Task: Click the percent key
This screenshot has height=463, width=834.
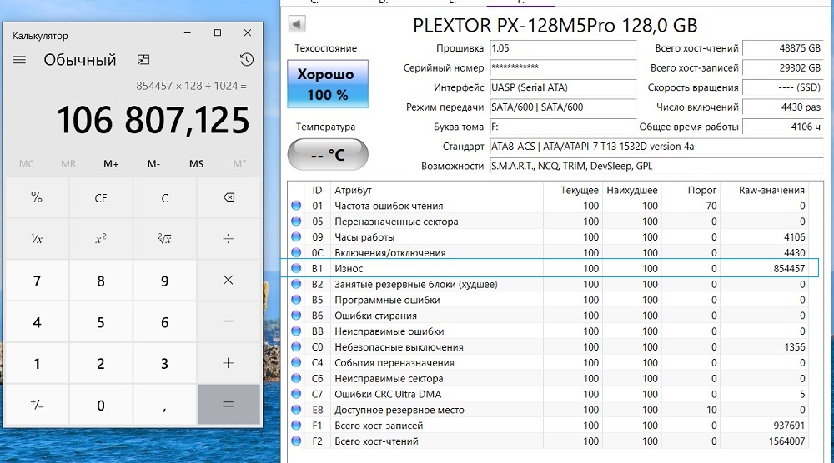Action: 37,197
